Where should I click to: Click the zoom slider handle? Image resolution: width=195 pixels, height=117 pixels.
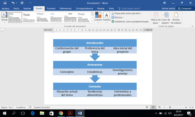pyautogui.click(x=170, y=107)
